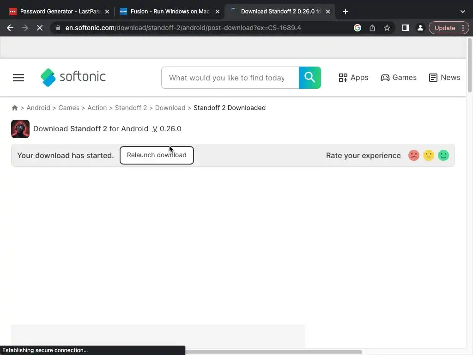Click the address bar URL
The image size is (473, 355).
[183, 28]
